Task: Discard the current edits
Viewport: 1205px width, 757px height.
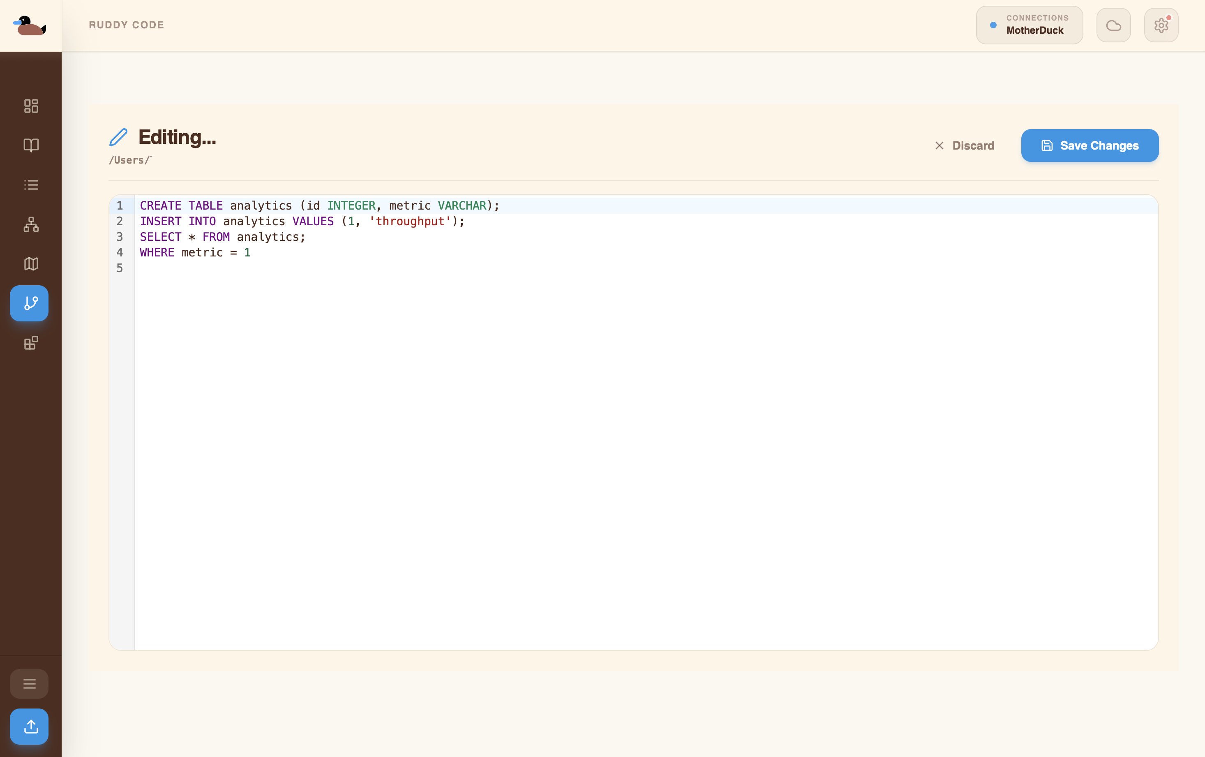Action: pyautogui.click(x=965, y=145)
